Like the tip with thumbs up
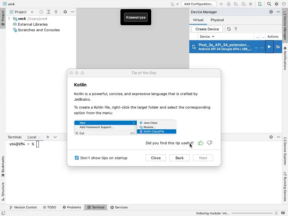This screenshot has width=288, height=216. [x=200, y=143]
